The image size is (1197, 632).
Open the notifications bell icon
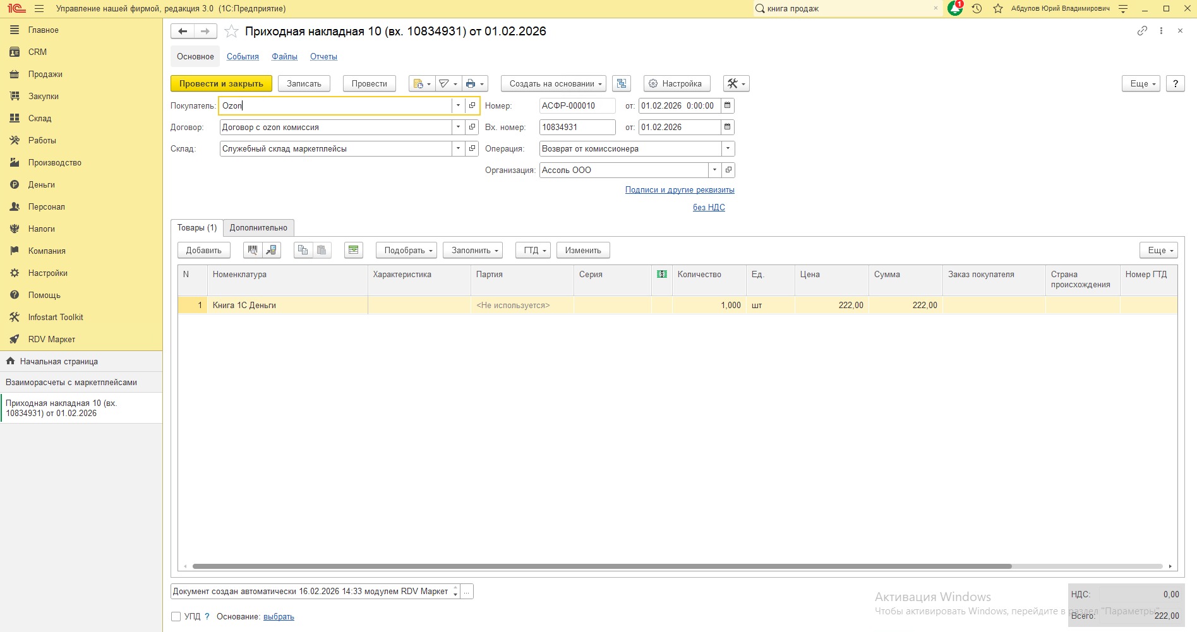point(955,9)
